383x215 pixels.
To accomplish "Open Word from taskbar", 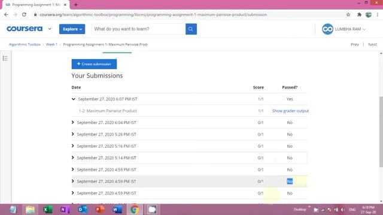I will 117,210.
